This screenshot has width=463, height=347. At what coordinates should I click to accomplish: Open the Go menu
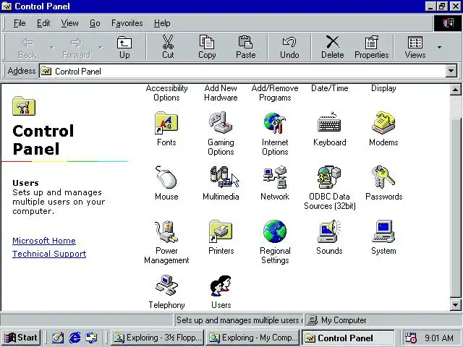[x=95, y=23]
